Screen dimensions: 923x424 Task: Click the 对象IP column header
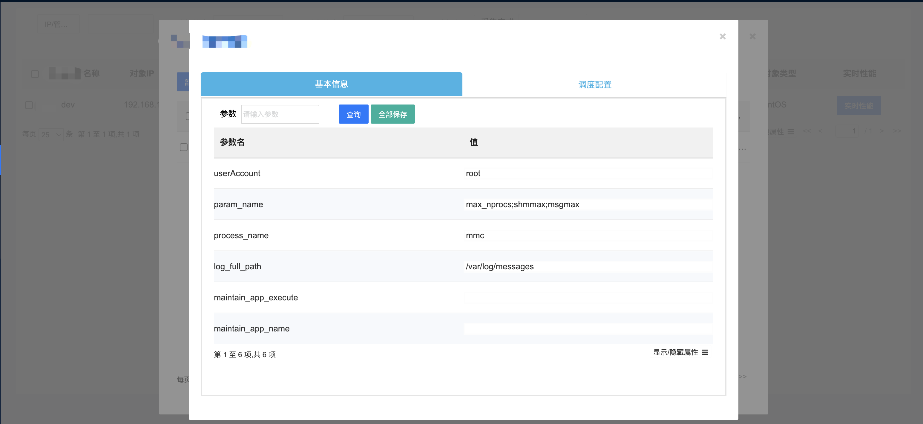pos(142,73)
